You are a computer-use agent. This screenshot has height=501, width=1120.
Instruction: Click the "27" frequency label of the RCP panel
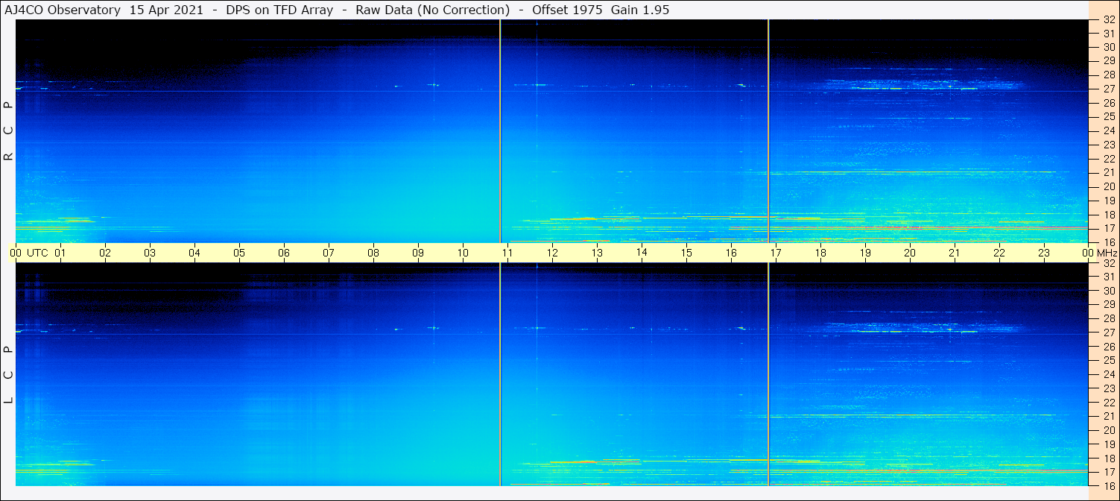[x=1109, y=89]
